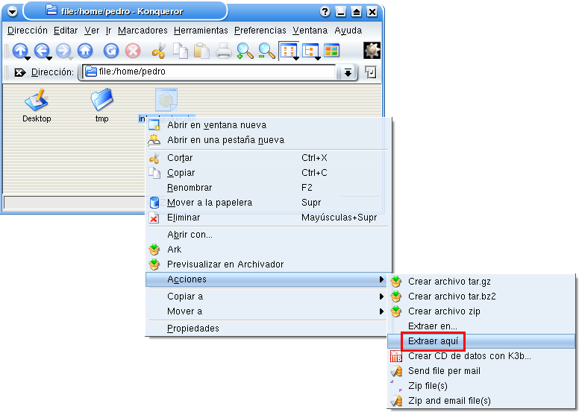Click the scissors Cut toolbar icon
The image size is (579, 412).
tap(158, 51)
